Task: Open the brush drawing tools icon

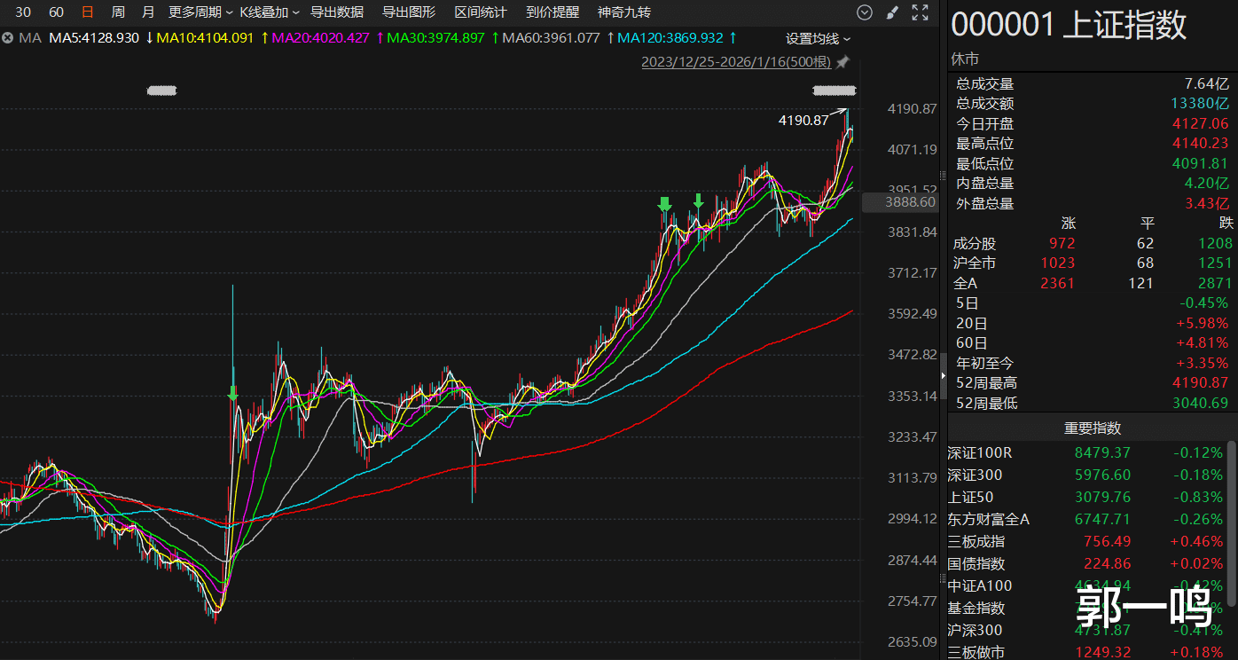Action: [x=892, y=12]
